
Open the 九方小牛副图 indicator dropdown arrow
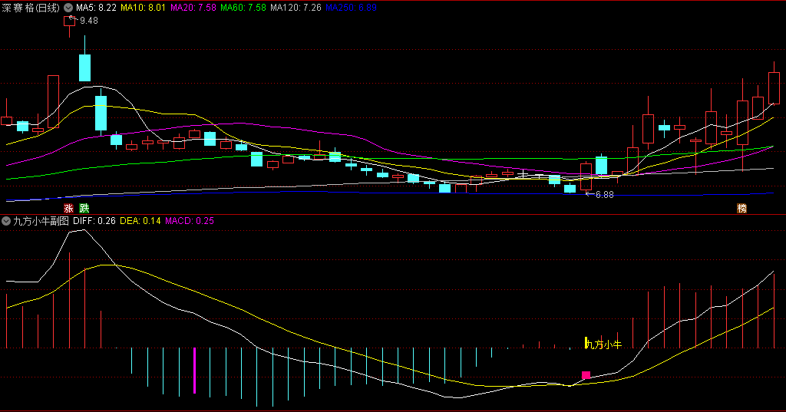pos(8,221)
